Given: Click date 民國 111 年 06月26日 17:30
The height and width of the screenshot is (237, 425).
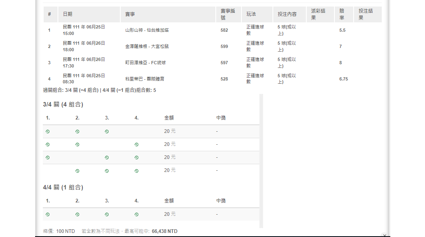Looking at the screenshot, I should click(84, 63).
